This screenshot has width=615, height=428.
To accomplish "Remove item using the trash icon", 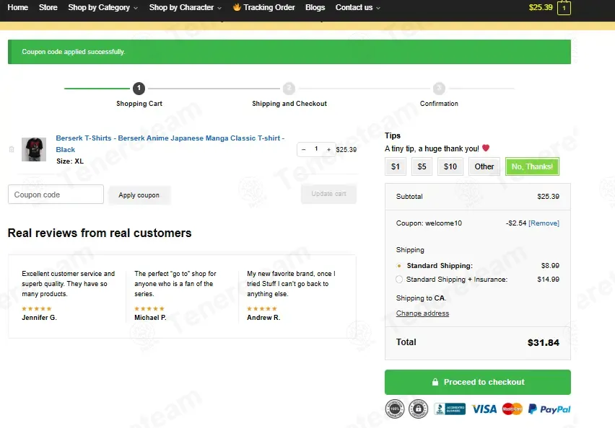I will point(12,149).
